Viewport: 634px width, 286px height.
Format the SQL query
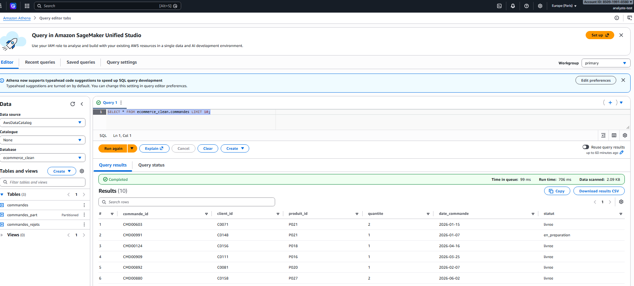(603, 135)
